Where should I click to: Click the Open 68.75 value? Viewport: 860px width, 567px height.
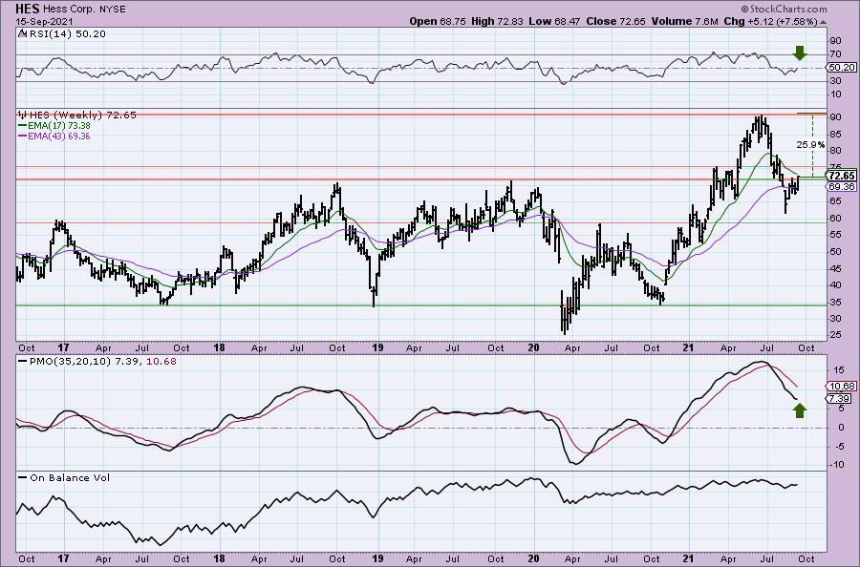click(x=438, y=21)
